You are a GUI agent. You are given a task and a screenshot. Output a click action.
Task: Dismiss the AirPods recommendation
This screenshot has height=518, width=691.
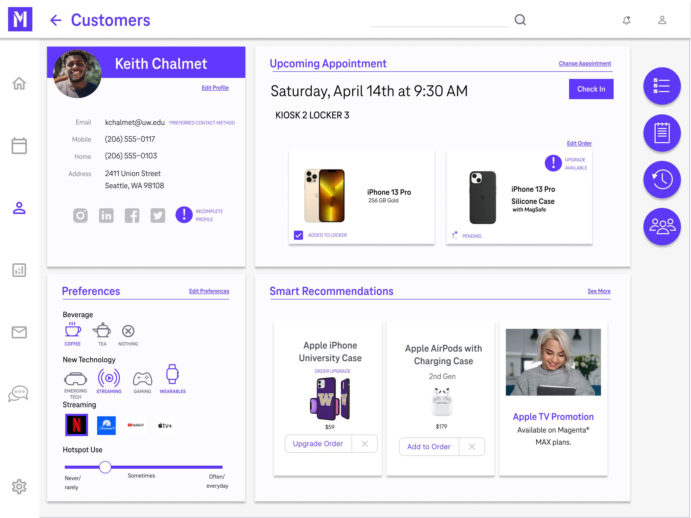(472, 446)
